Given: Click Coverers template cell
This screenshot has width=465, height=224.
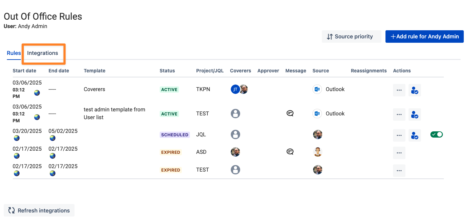Looking at the screenshot, I should [94, 89].
